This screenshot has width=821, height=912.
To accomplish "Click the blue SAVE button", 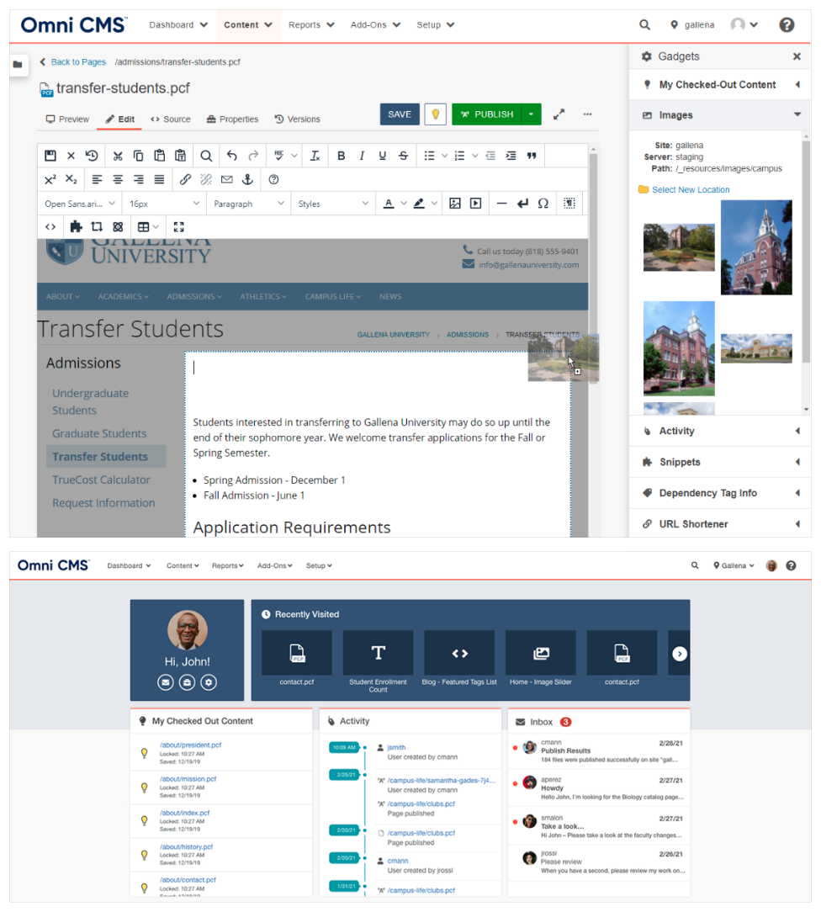I will click(400, 114).
